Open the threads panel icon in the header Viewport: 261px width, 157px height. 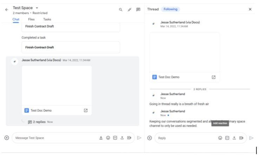[x=138, y=9]
